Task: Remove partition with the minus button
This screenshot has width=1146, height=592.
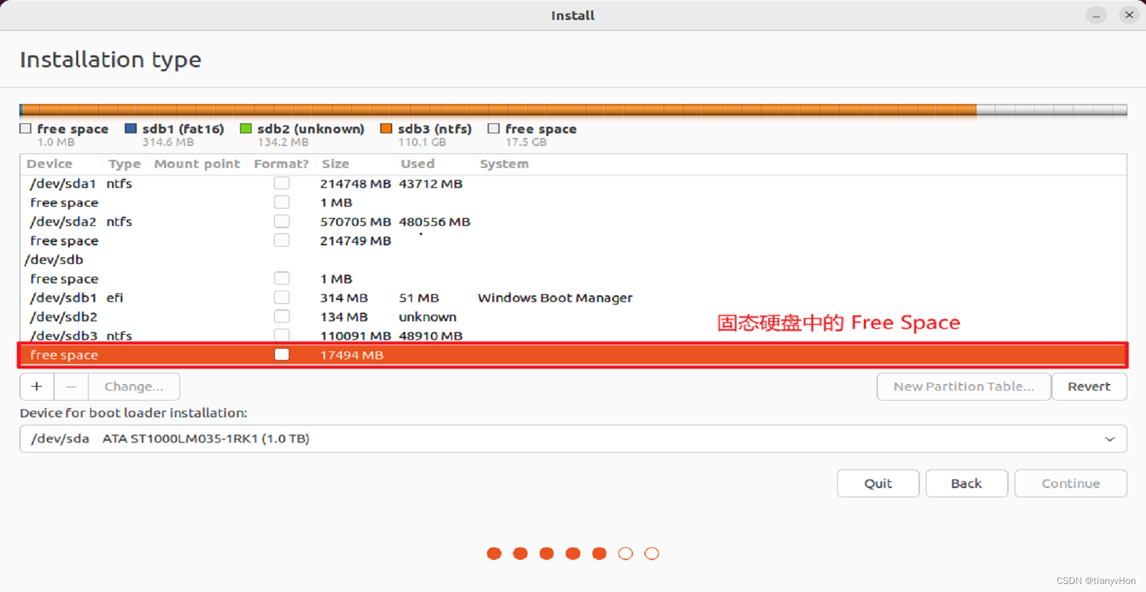Action: tap(71, 387)
